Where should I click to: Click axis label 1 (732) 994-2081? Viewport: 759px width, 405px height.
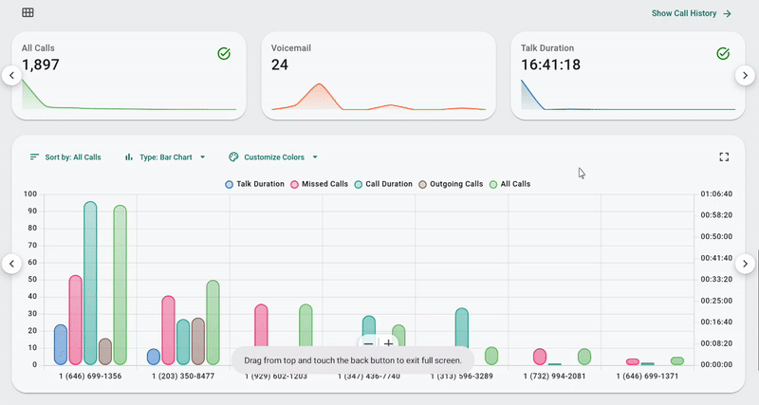coord(554,376)
